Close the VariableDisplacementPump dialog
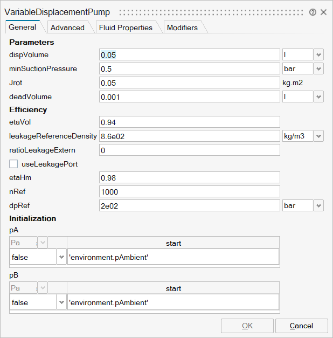The image size is (333, 338). pos(323,12)
